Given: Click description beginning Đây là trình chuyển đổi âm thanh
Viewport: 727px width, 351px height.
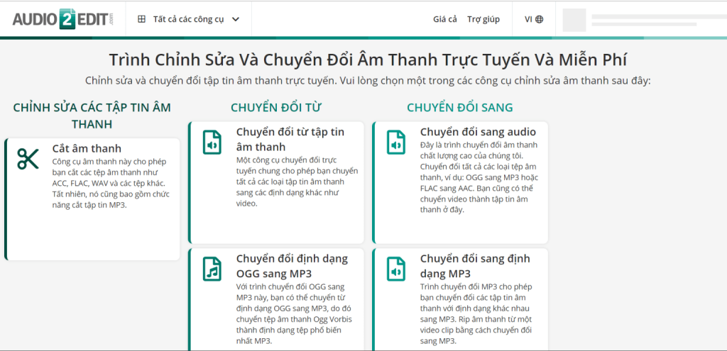Looking at the screenshot, I should point(479,177).
